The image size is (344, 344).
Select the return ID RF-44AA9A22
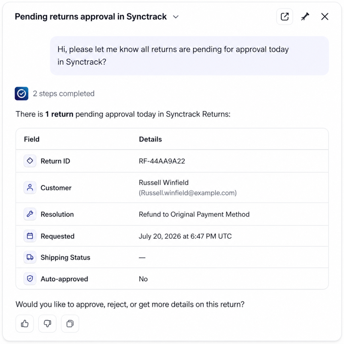click(162, 161)
